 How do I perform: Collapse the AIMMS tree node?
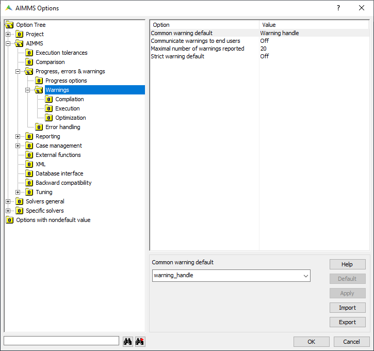click(x=8, y=43)
